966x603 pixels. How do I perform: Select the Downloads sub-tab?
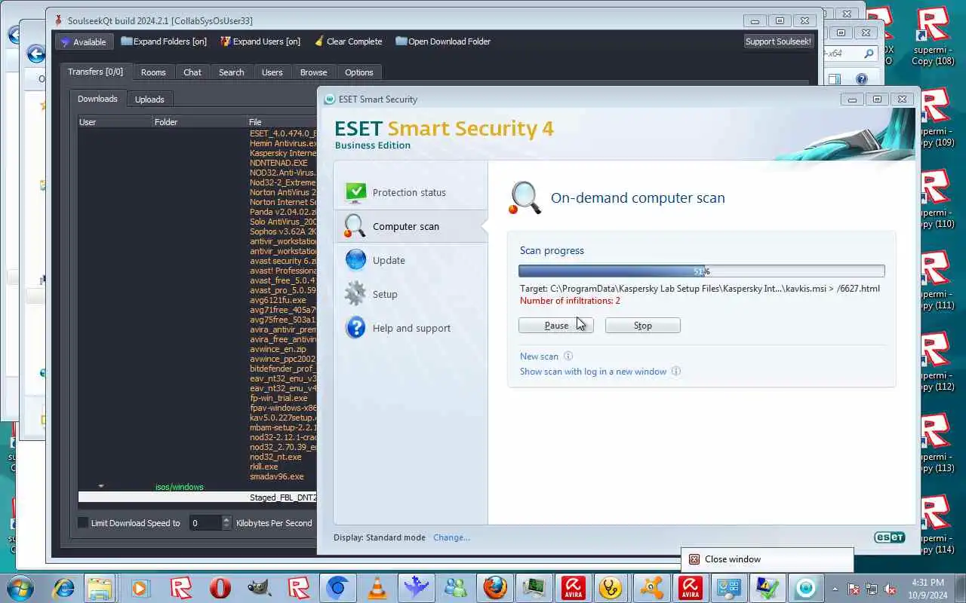[98, 99]
